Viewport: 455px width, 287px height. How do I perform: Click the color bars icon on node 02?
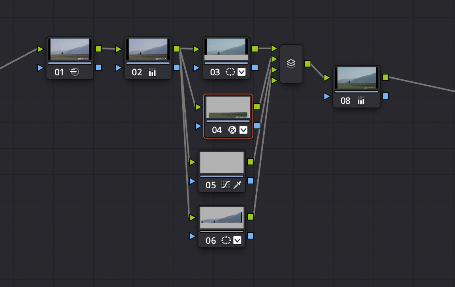(x=152, y=72)
